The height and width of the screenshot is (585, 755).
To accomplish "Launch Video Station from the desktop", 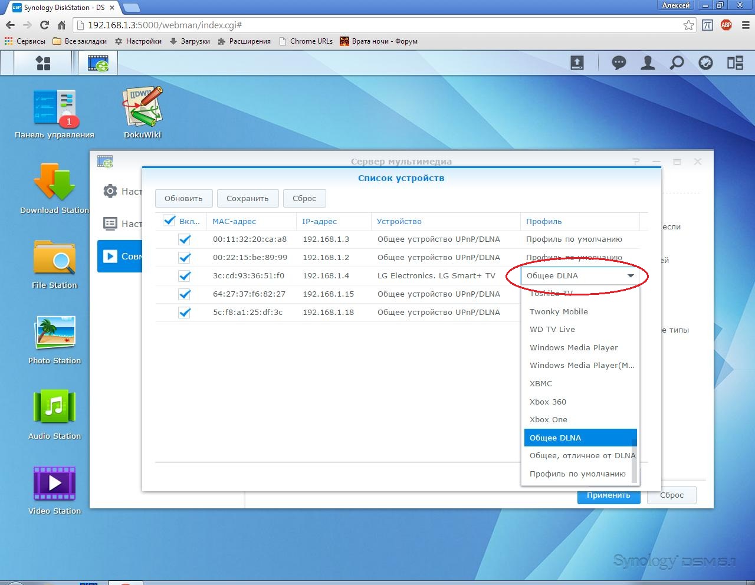I will [x=54, y=484].
